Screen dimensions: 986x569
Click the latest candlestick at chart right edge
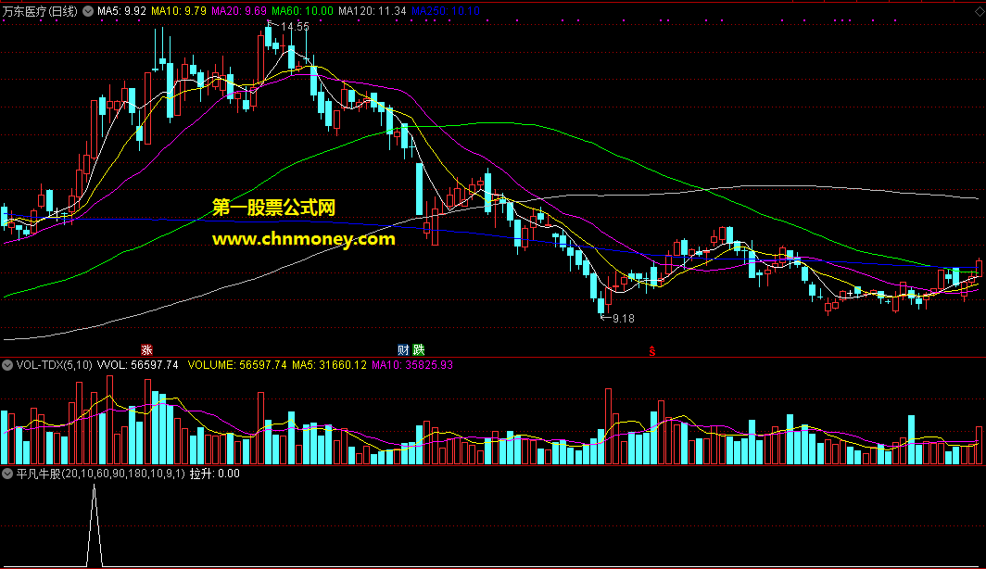[979, 268]
